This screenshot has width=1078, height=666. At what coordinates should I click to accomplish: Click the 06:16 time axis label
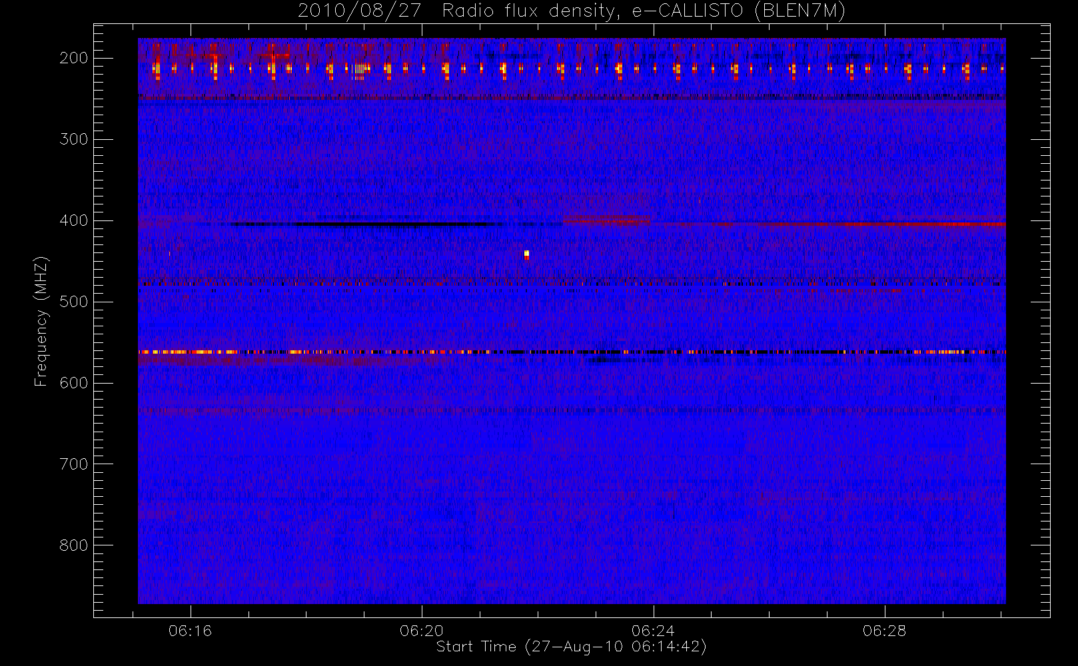190,631
